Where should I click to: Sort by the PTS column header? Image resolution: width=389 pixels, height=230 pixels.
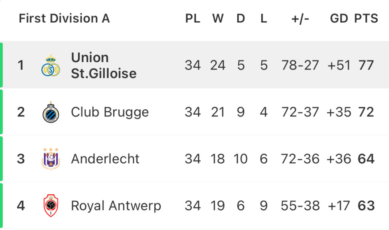click(x=366, y=19)
